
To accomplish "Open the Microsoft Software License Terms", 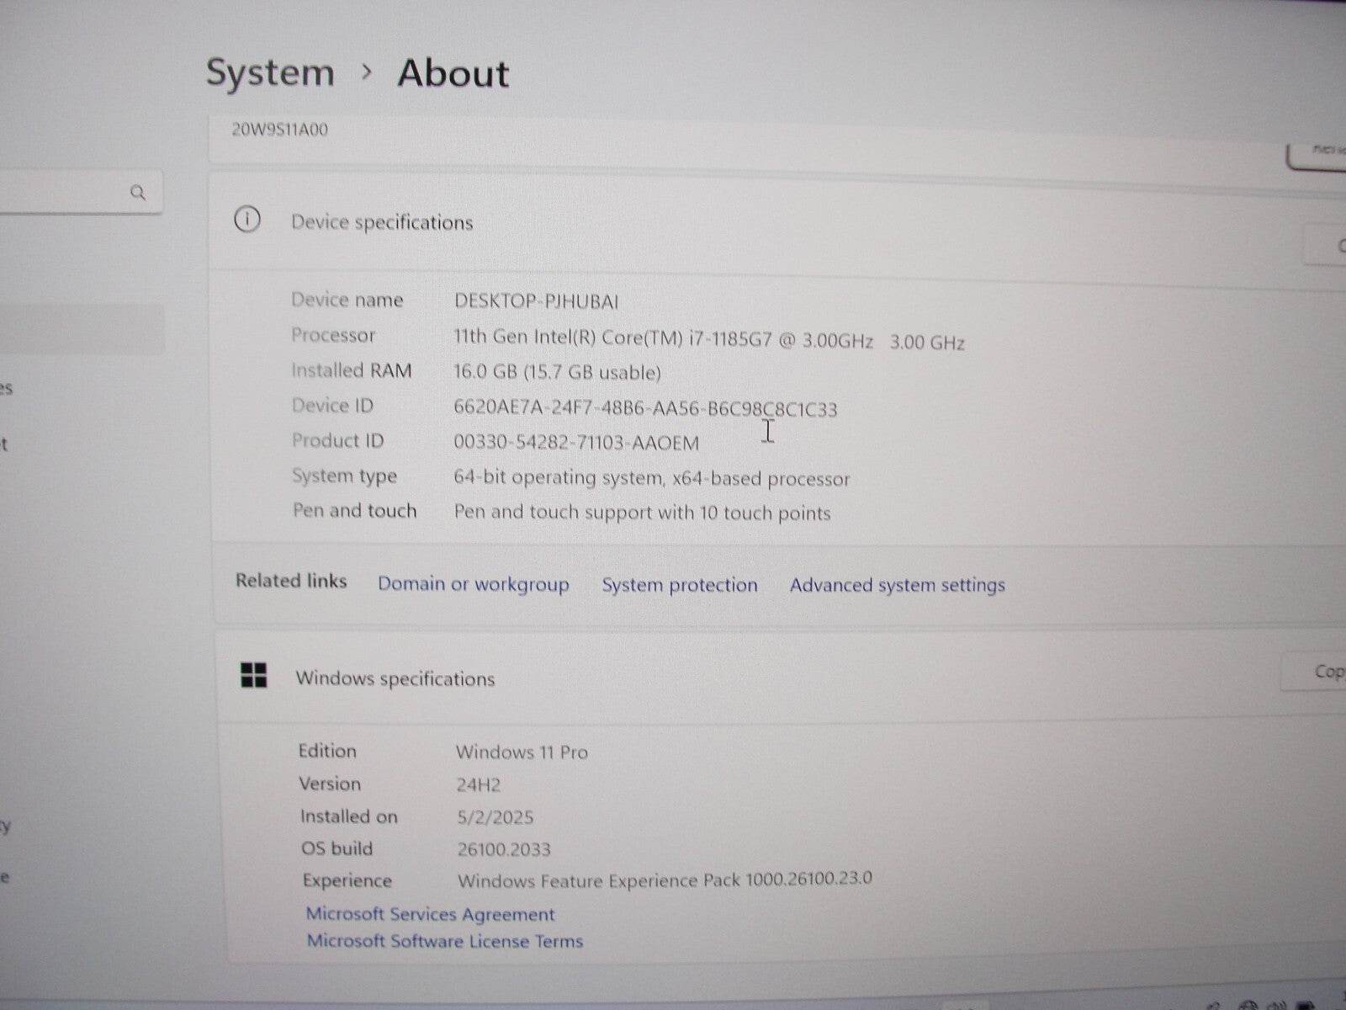I will pos(446,941).
